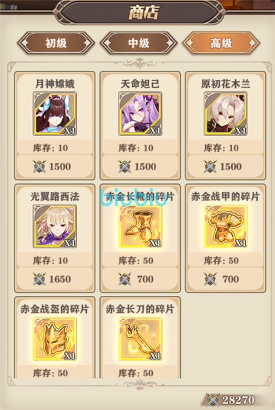This screenshot has width=275, height=410.
Task: Tap the crossed swords currency balance 28270
Action: point(231,400)
